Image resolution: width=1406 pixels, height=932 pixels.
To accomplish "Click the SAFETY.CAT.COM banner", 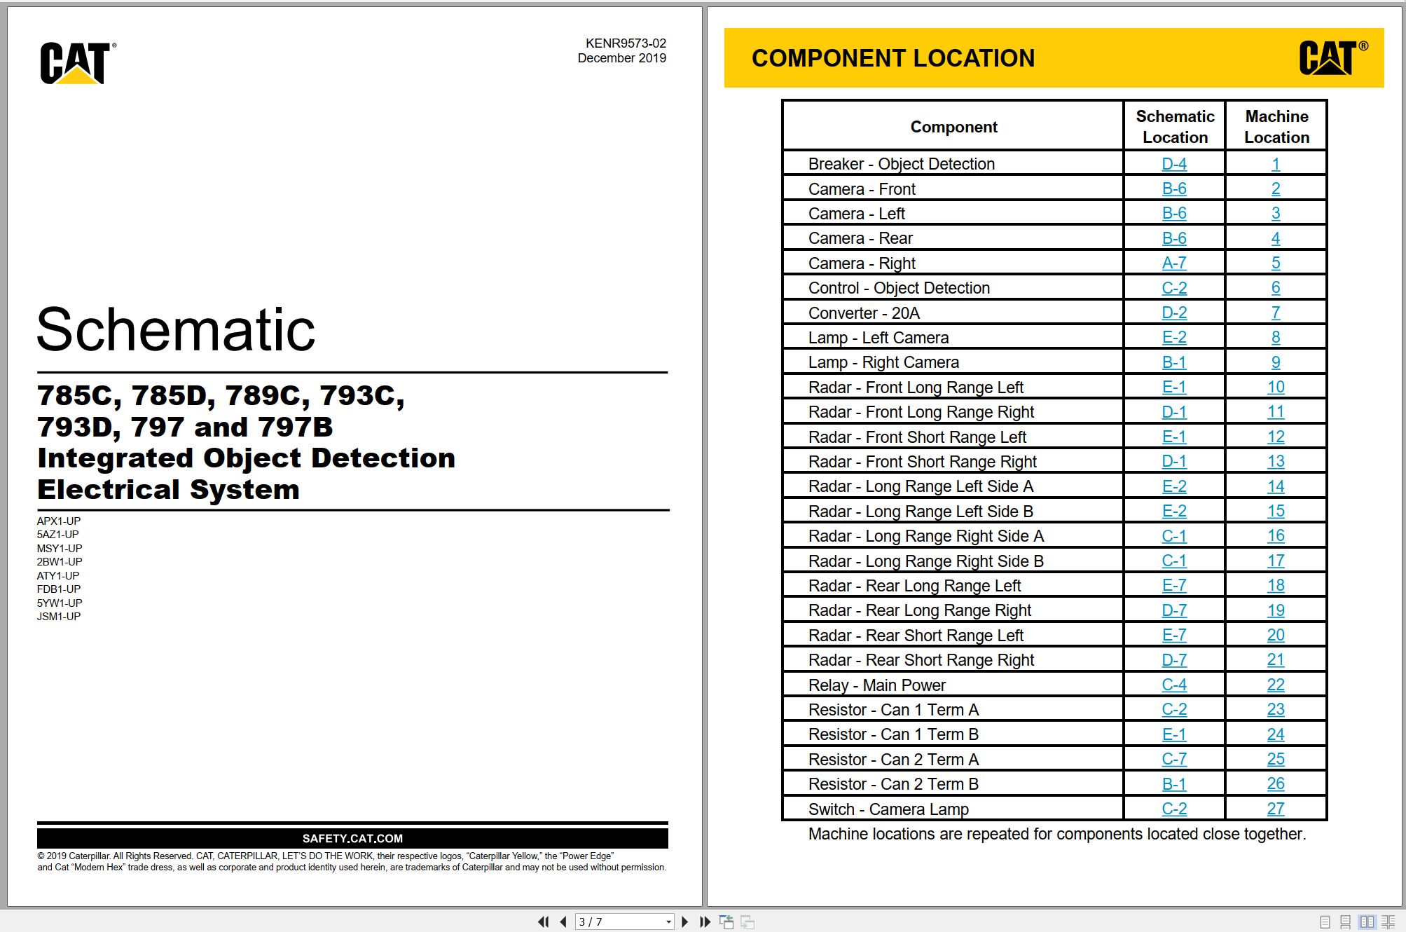I will [x=352, y=838].
